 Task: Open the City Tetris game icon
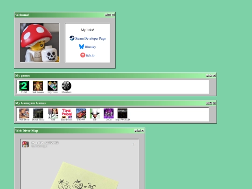pos(52,86)
